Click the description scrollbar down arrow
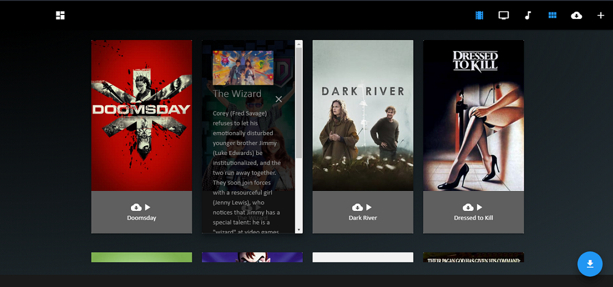Screen dimensions: 613x287 click(299, 230)
